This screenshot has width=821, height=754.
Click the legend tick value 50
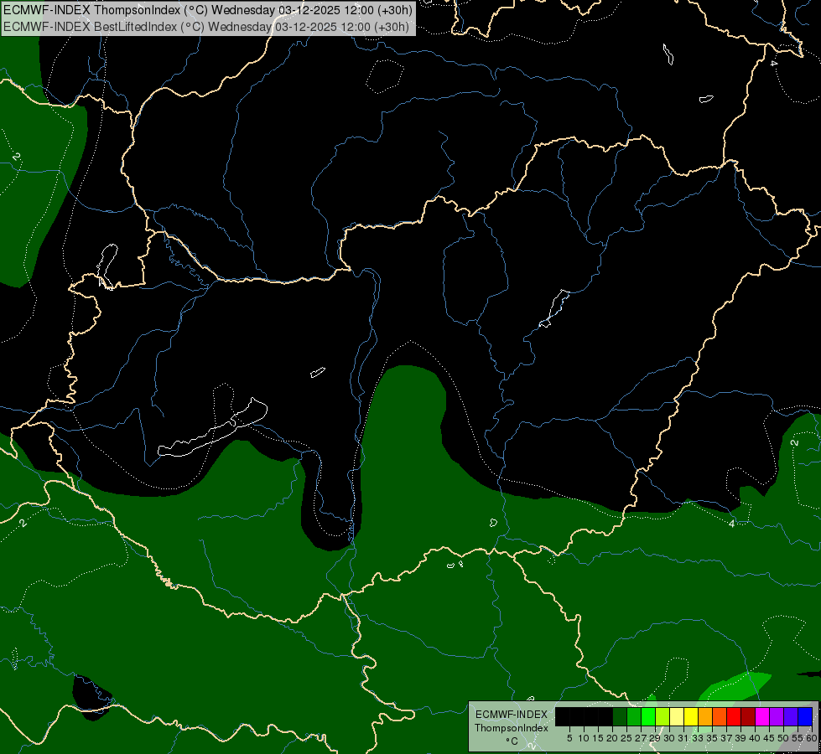[783, 738]
